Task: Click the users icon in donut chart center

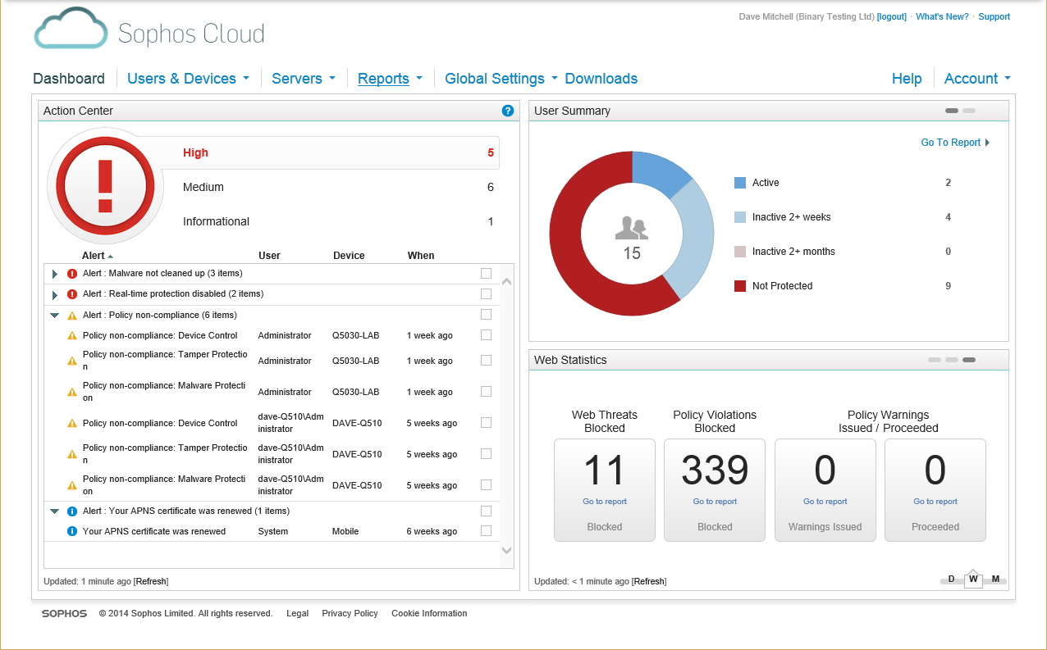Action: pos(632,228)
